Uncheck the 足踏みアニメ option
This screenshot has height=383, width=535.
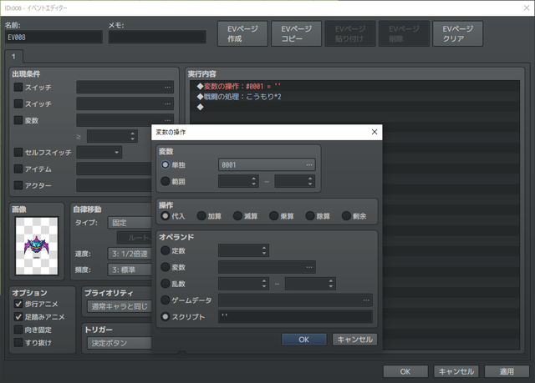pos(18,316)
